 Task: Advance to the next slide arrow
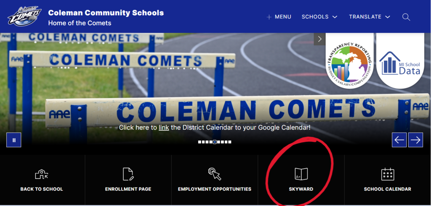coord(415,140)
